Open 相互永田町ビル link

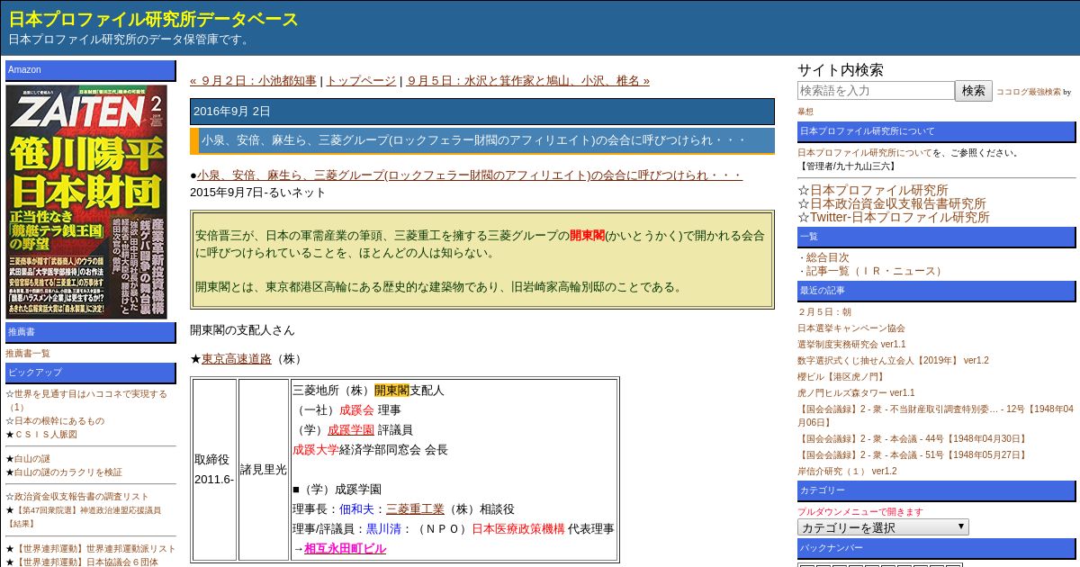coord(345,548)
